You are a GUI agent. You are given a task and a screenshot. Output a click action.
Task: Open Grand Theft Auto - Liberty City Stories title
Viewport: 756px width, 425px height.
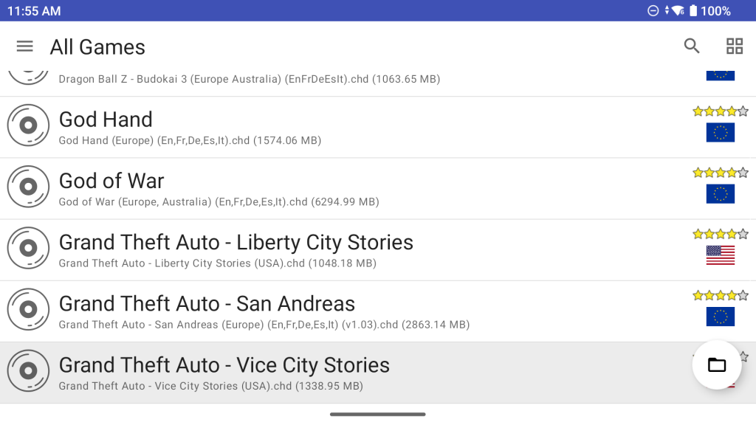[x=236, y=242]
